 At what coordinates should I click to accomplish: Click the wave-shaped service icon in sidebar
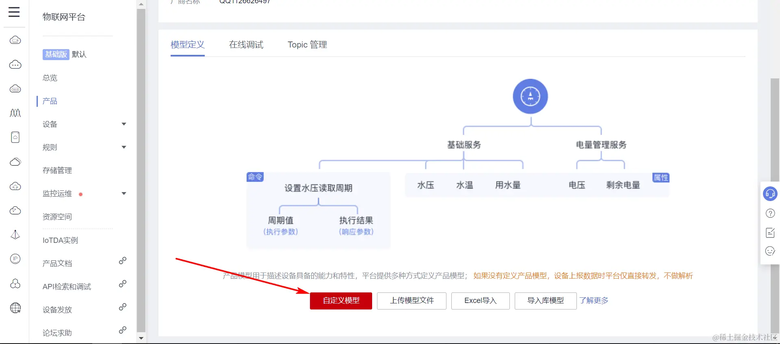tap(15, 113)
